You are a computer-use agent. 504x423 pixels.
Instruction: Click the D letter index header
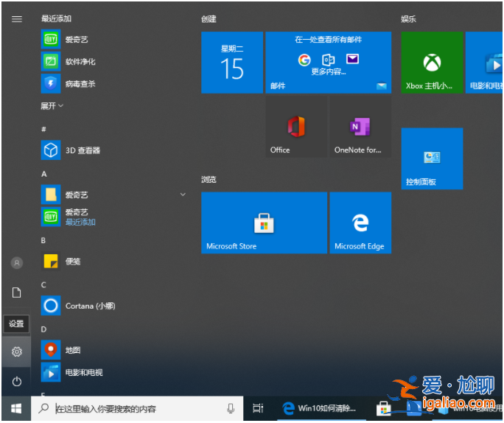[43, 329]
